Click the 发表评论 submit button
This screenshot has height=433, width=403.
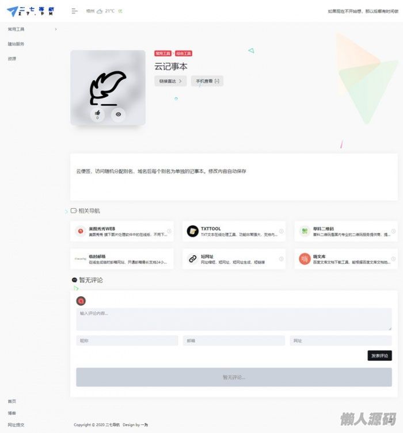pos(379,356)
